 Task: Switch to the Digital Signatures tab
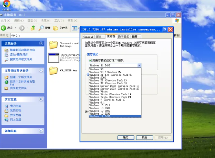click(124, 37)
